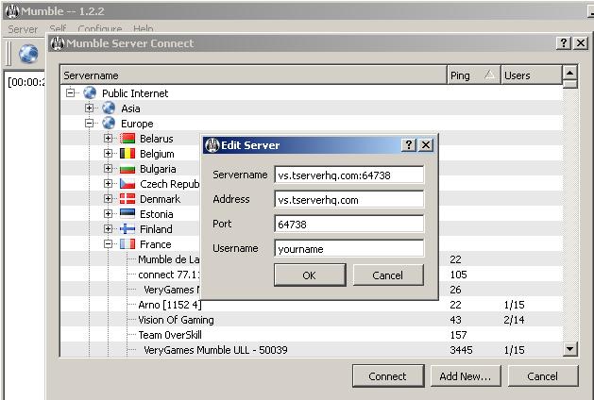Viewport: 594px width, 400px height.
Task: Expand the Czech Republic server list
Action: pyautogui.click(x=109, y=184)
